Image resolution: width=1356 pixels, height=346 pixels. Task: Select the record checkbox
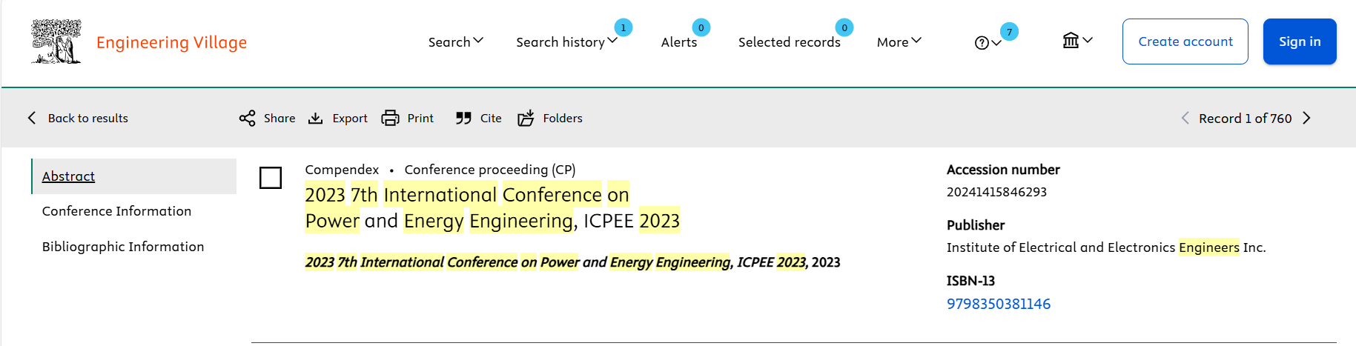pos(271,178)
